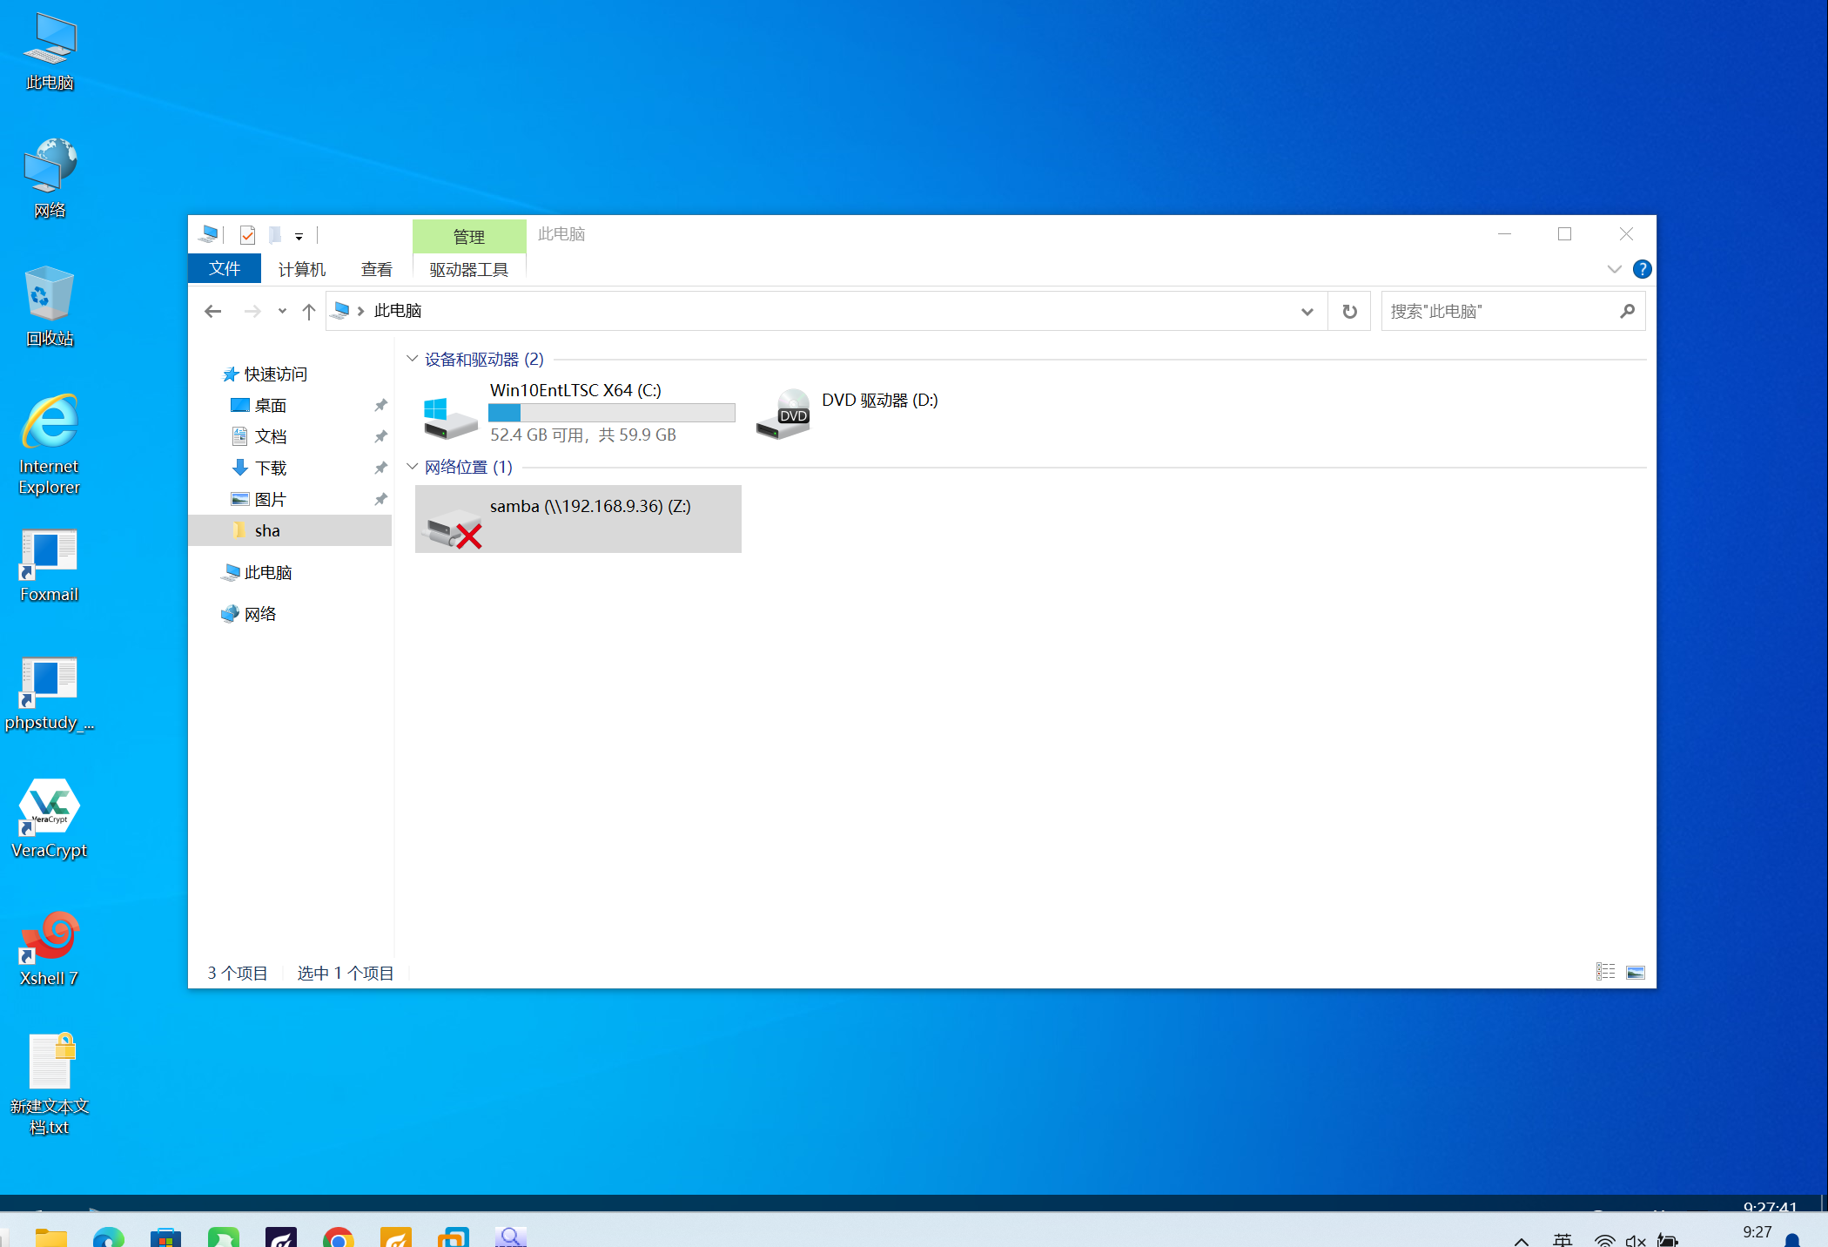Click the up-directory arrow
Viewport: 1828px width, 1247px height.
click(x=308, y=311)
